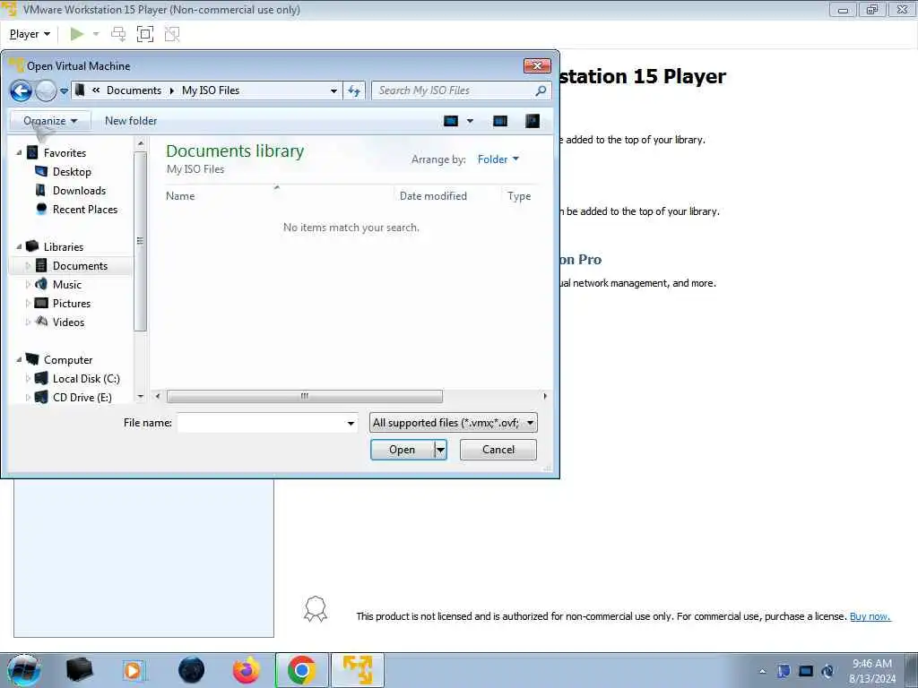The width and height of the screenshot is (918, 688).
Task: Click the New folder button
Action: pyautogui.click(x=131, y=121)
